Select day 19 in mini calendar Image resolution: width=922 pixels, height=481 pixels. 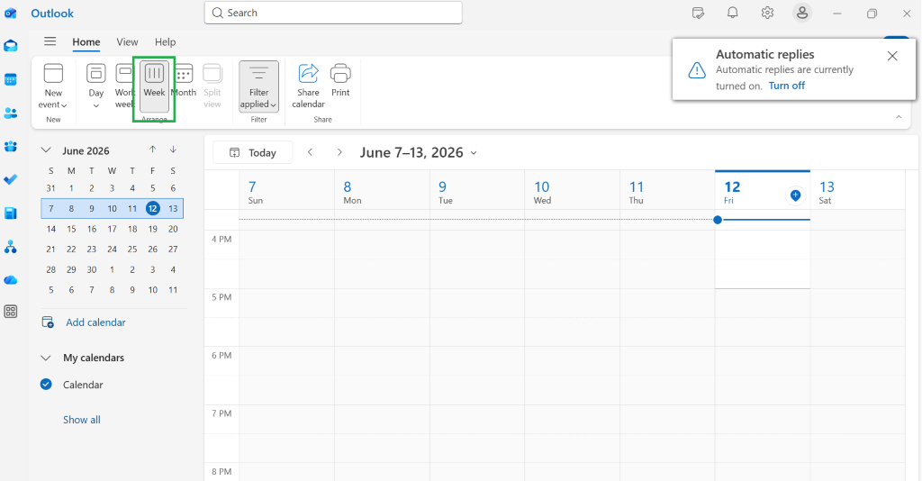tap(152, 229)
